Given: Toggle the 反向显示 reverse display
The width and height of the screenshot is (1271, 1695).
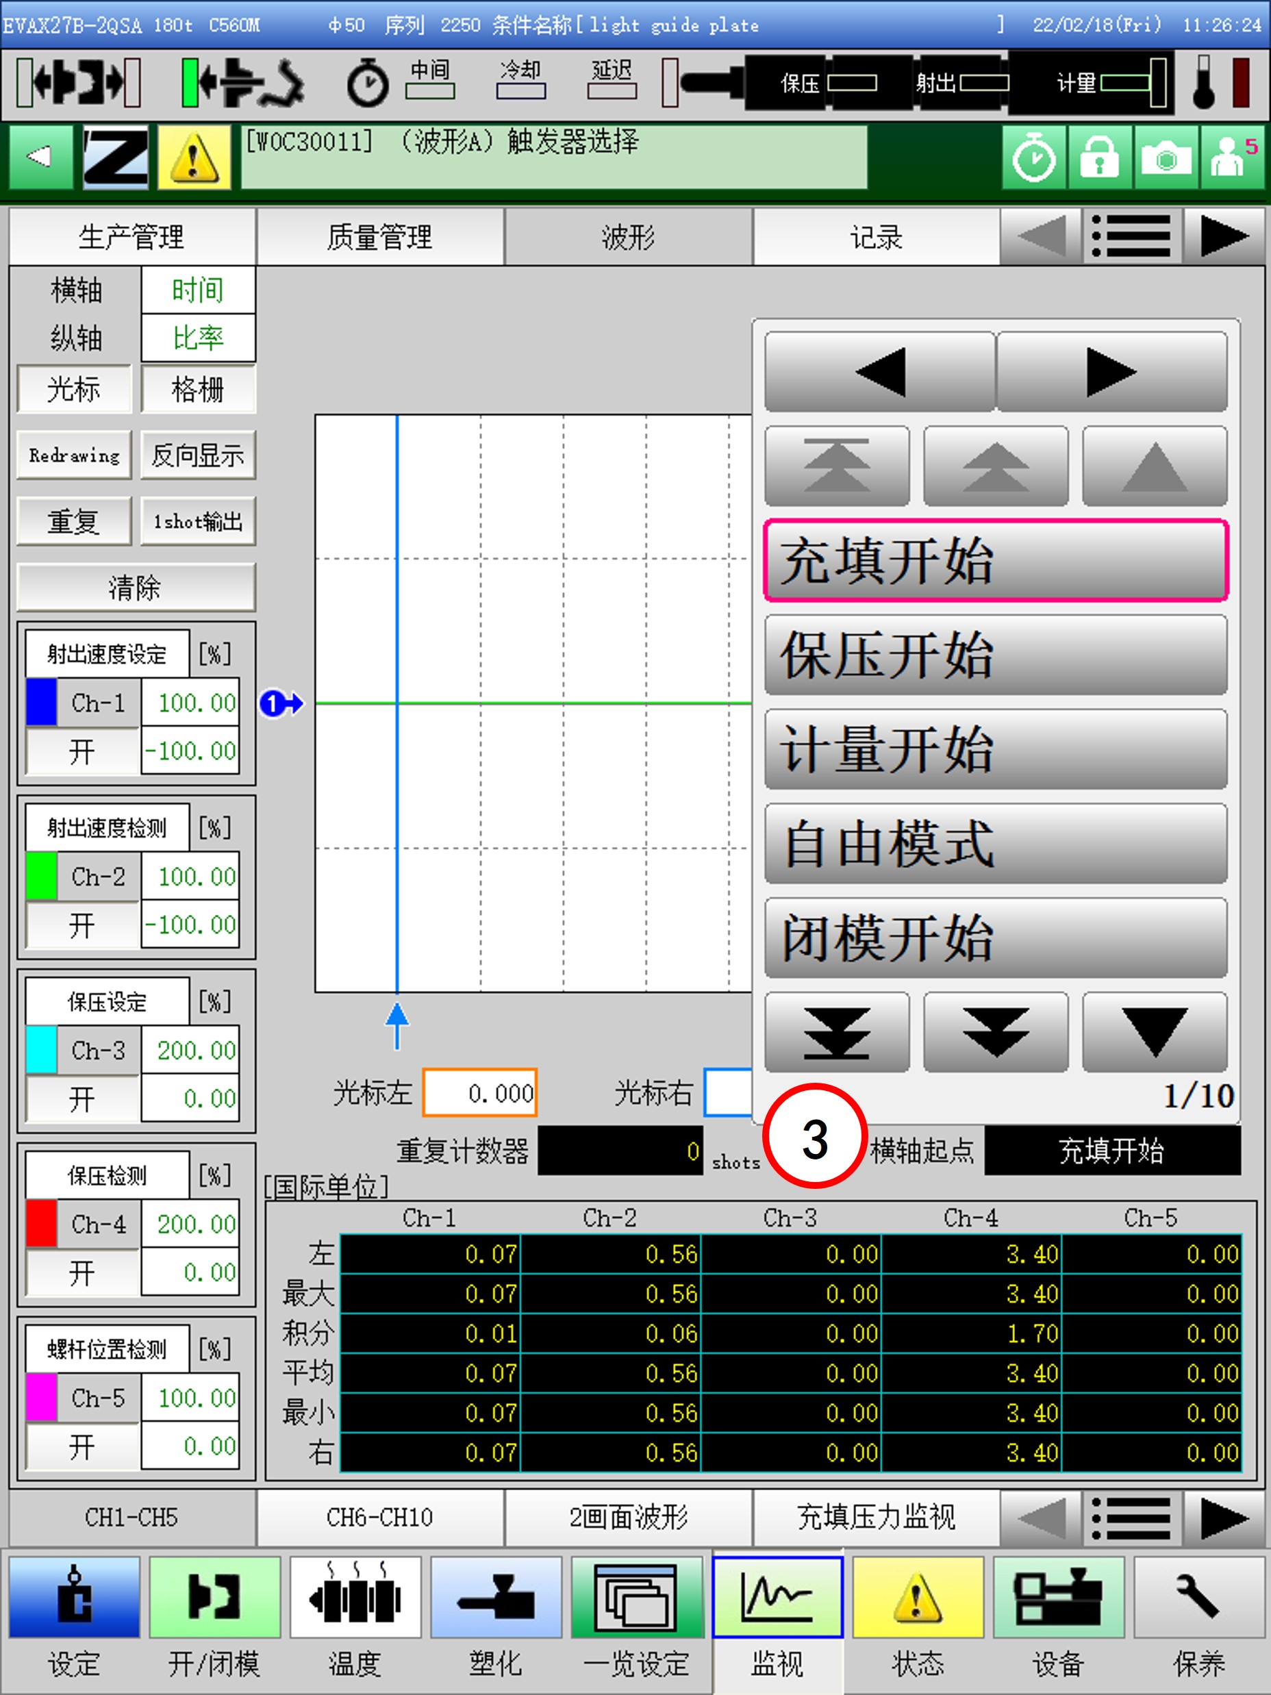Looking at the screenshot, I should pyautogui.click(x=199, y=455).
